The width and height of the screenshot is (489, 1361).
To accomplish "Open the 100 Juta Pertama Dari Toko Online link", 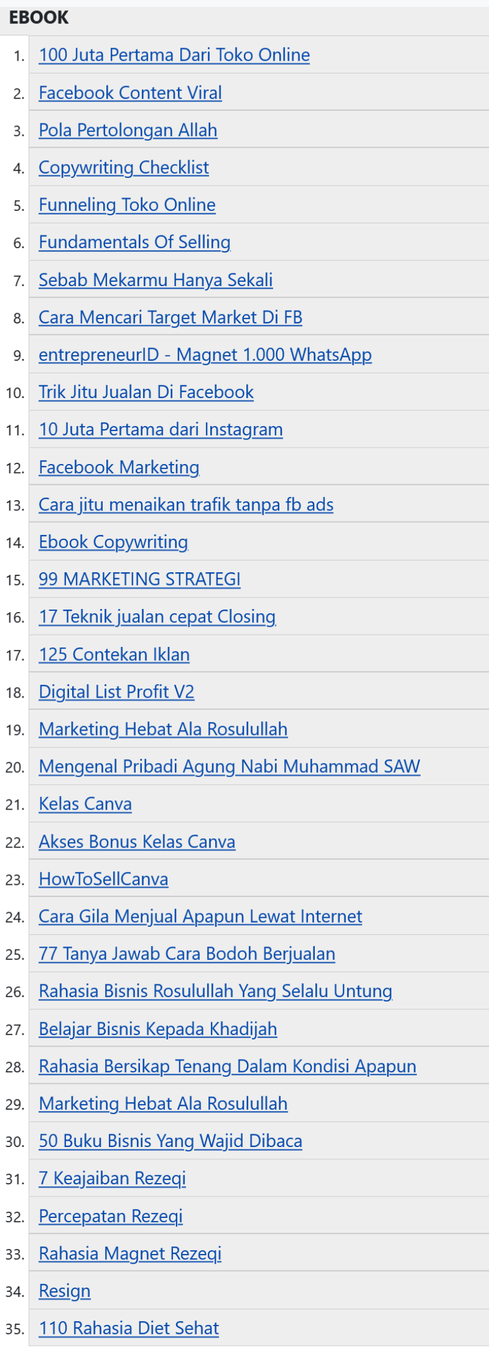I will pyautogui.click(x=174, y=55).
